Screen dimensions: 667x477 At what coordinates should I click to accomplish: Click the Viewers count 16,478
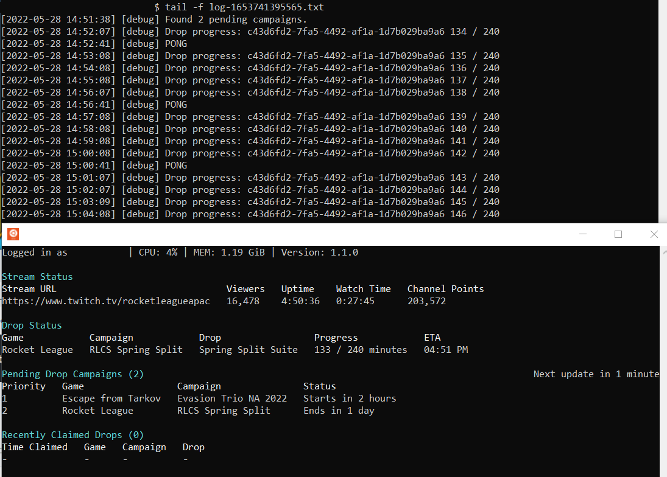(x=245, y=301)
